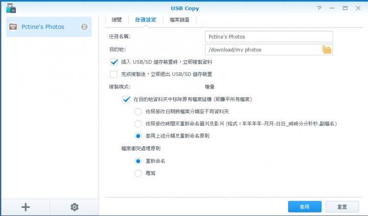Screen dimensions: 368x216
Task: Open help with the question mark icon
Action: 319,8
